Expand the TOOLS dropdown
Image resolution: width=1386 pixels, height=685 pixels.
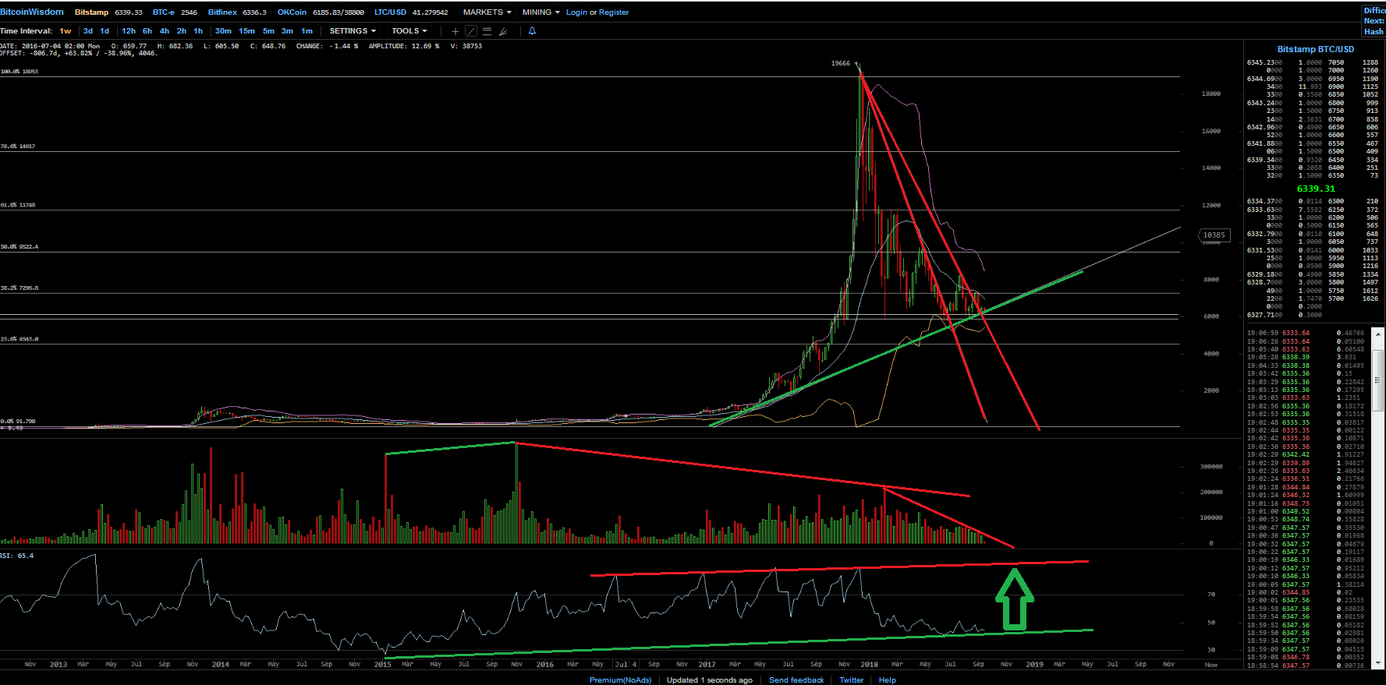[x=409, y=31]
